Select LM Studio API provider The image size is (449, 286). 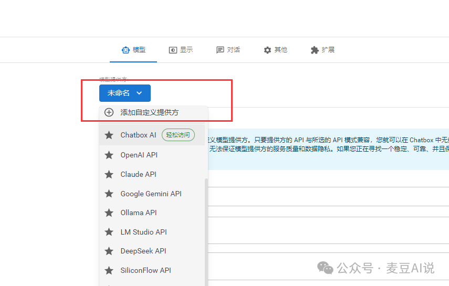[152, 232]
